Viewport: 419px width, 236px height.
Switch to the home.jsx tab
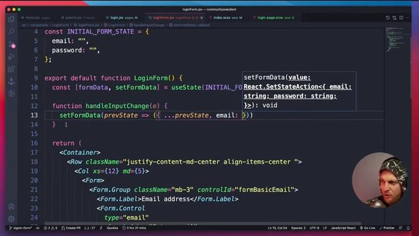(35, 18)
